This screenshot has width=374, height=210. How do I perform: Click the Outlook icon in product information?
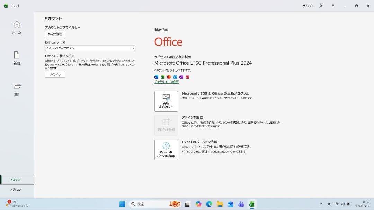tap(175, 77)
